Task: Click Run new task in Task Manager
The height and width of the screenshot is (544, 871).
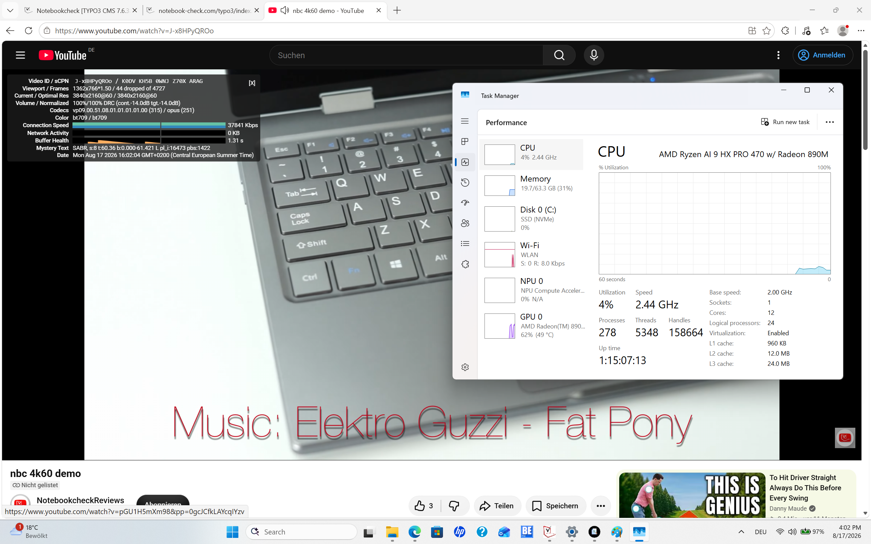Action: (785, 122)
